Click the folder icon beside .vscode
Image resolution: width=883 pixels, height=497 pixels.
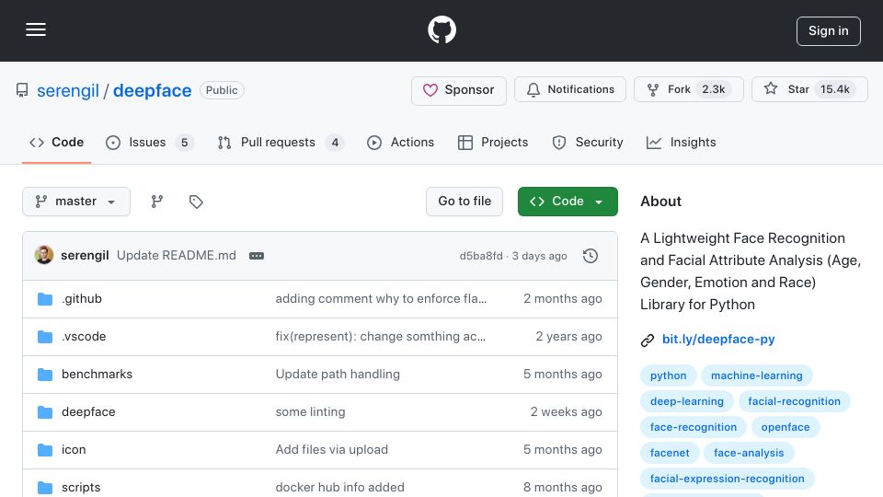(x=45, y=337)
